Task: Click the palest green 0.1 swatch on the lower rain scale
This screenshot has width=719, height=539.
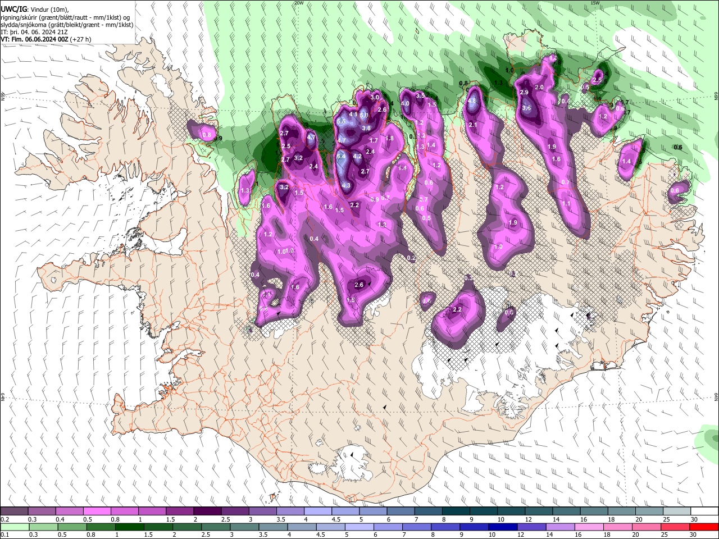Action: (x=15, y=527)
